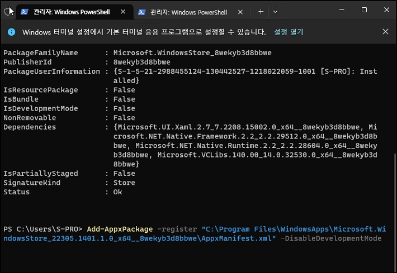Click the 'Dependencies' label
This screenshot has width=397, height=273.
[x=30, y=127]
